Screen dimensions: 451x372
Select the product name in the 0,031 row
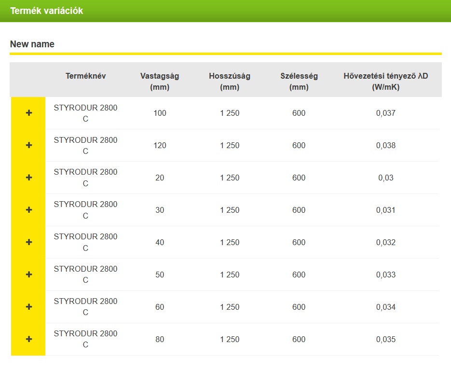[x=85, y=210]
